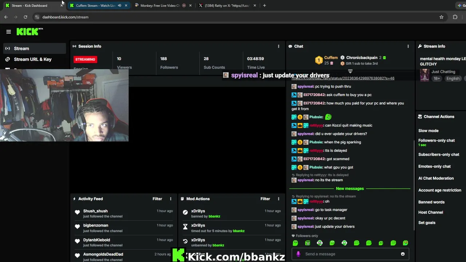Click the 18+ stream tag
466x262 pixels.
click(x=437, y=79)
